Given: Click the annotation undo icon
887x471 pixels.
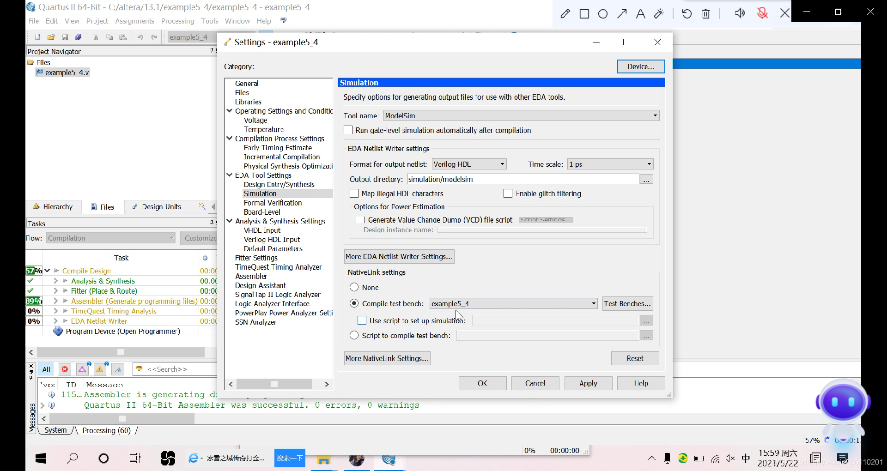Looking at the screenshot, I should tap(687, 14).
